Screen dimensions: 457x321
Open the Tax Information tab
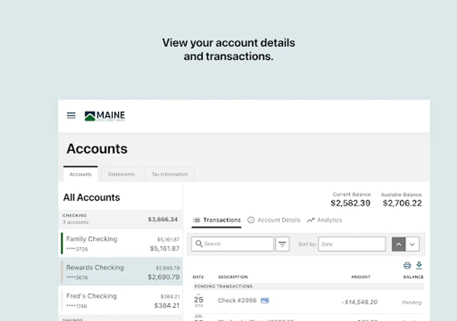pos(169,174)
